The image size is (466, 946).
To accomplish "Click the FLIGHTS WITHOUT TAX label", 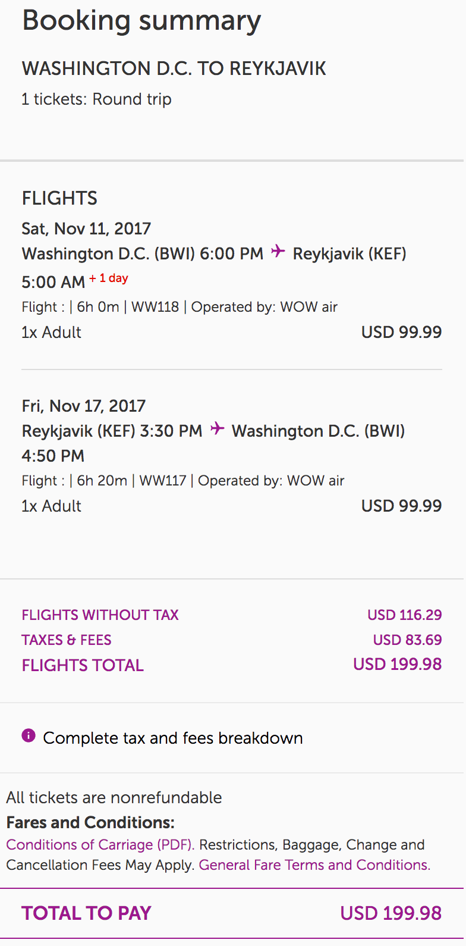I will [100, 615].
